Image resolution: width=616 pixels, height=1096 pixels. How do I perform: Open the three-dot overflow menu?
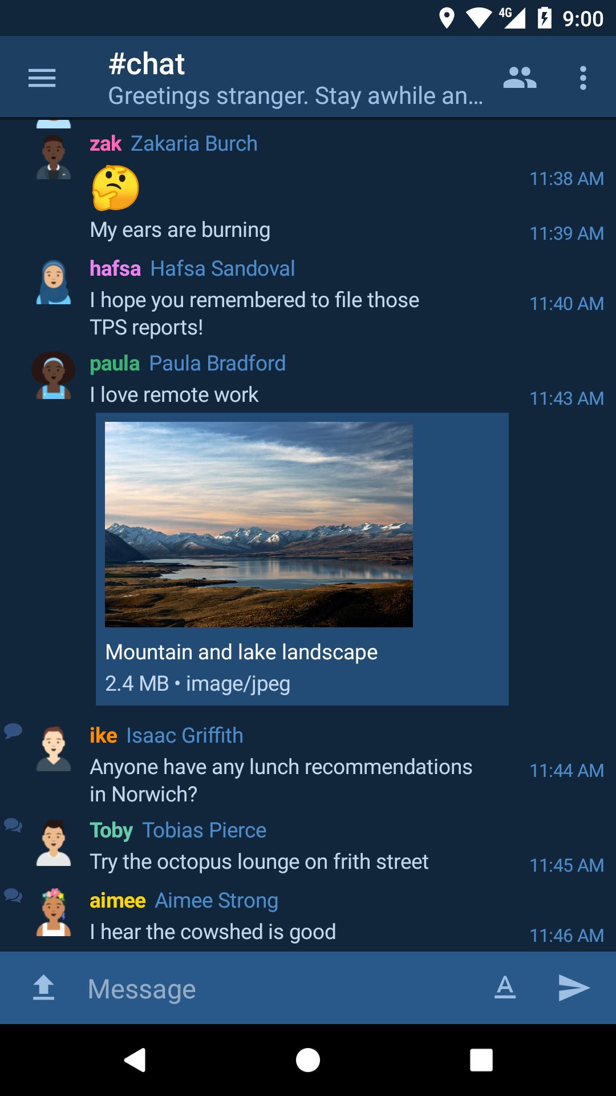[582, 78]
